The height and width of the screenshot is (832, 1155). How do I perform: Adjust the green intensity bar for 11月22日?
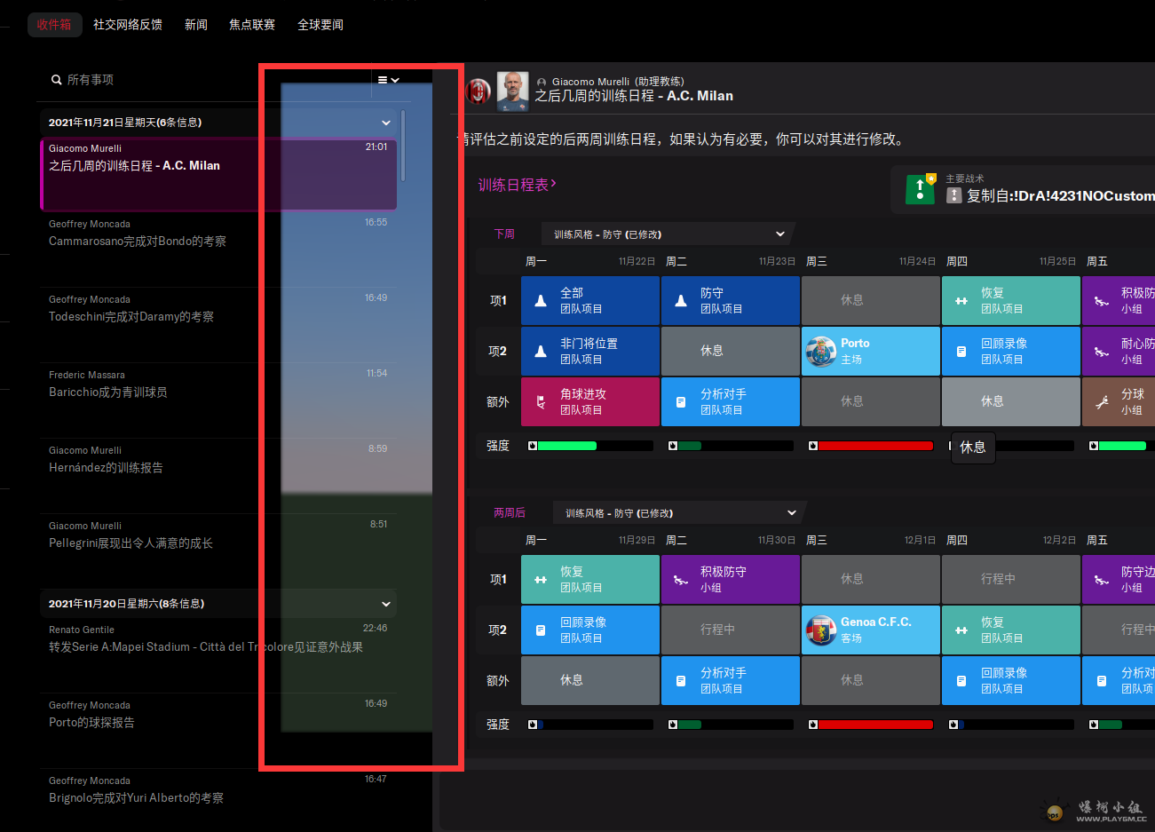pyautogui.click(x=590, y=446)
